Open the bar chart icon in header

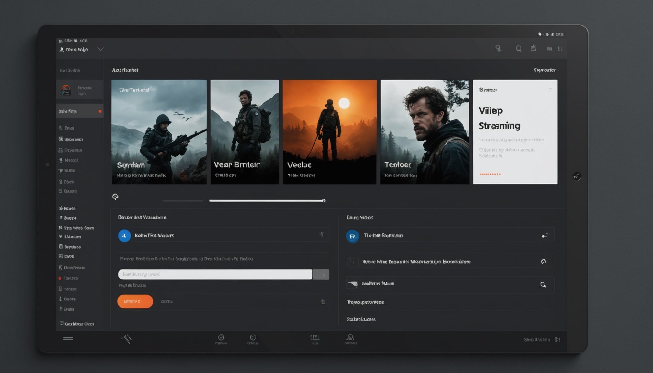point(550,49)
